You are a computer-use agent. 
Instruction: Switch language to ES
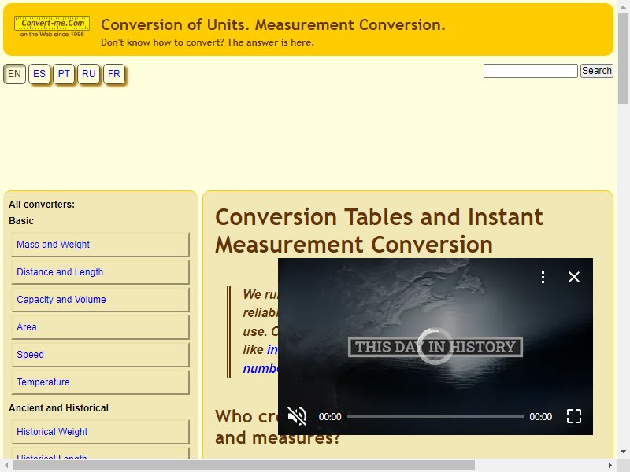coord(39,74)
